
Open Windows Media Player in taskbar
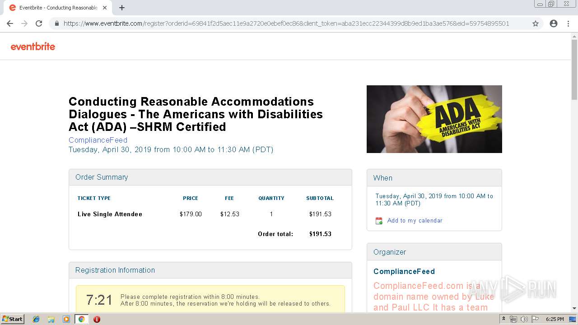(66, 319)
